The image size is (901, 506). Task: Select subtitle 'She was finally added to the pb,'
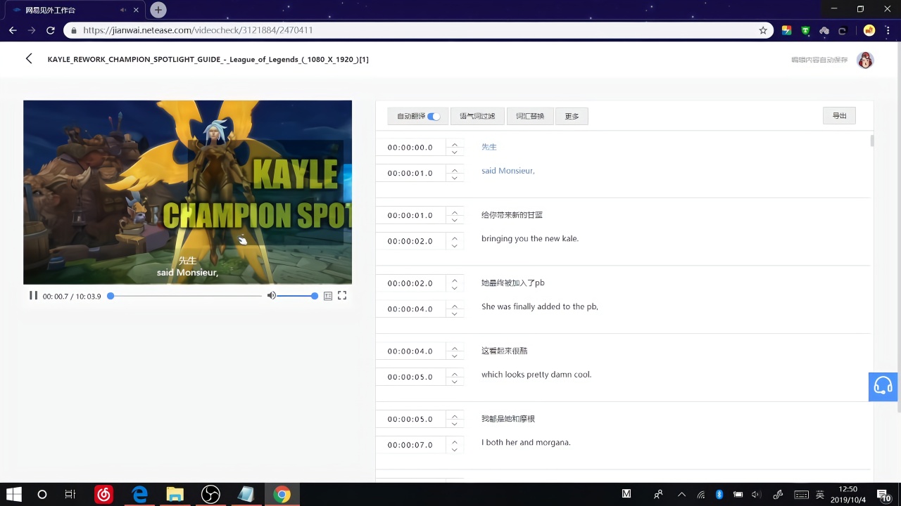coord(540,306)
